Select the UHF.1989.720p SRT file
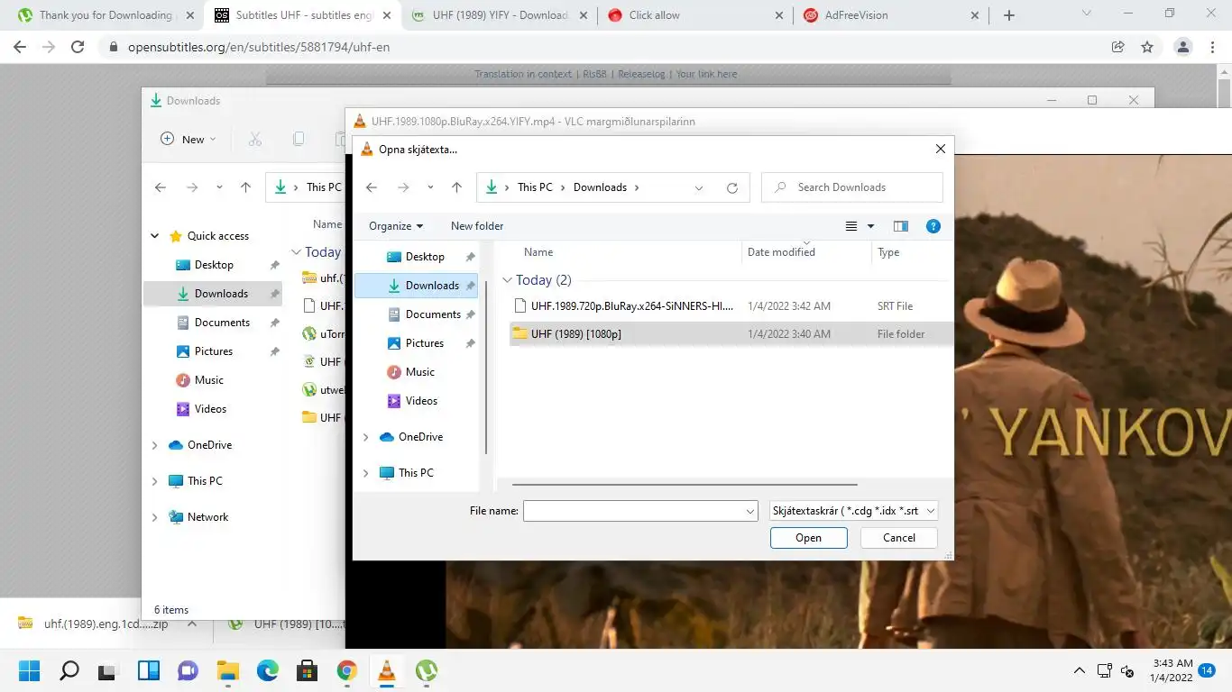This screenshot has width=1232, height=692. pyautogui.click(x=731, y=305)
